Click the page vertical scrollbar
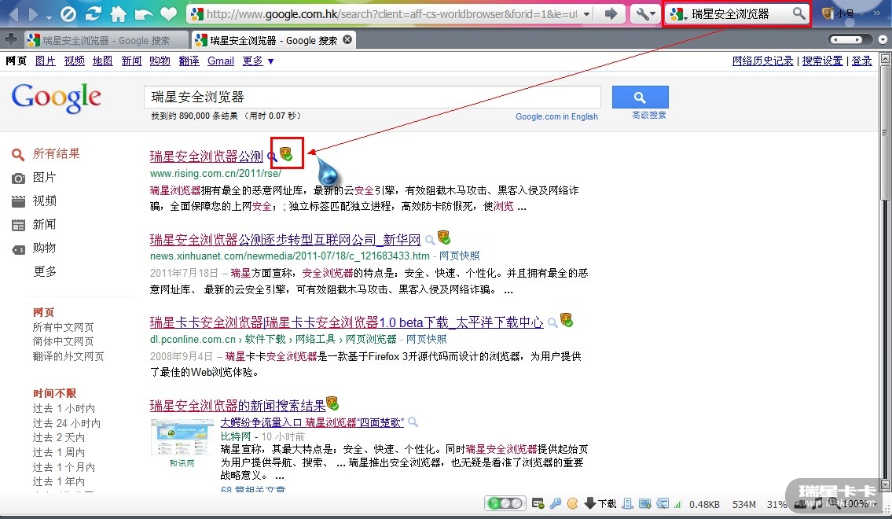This screenshot has height=519, width=892. [x=885, y=273]
